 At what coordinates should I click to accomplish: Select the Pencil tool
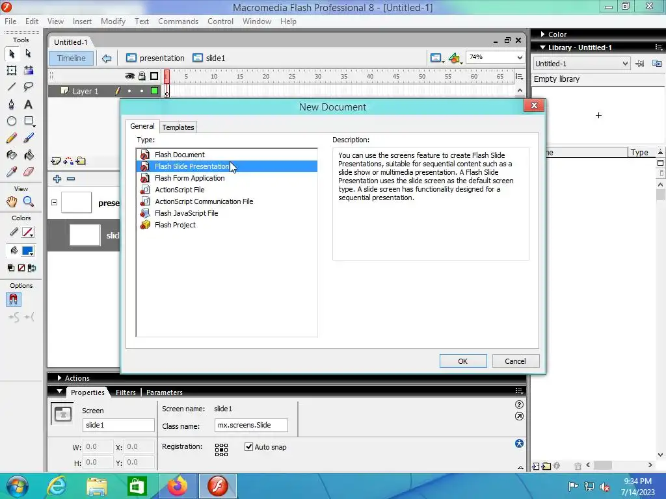[12, 138]
